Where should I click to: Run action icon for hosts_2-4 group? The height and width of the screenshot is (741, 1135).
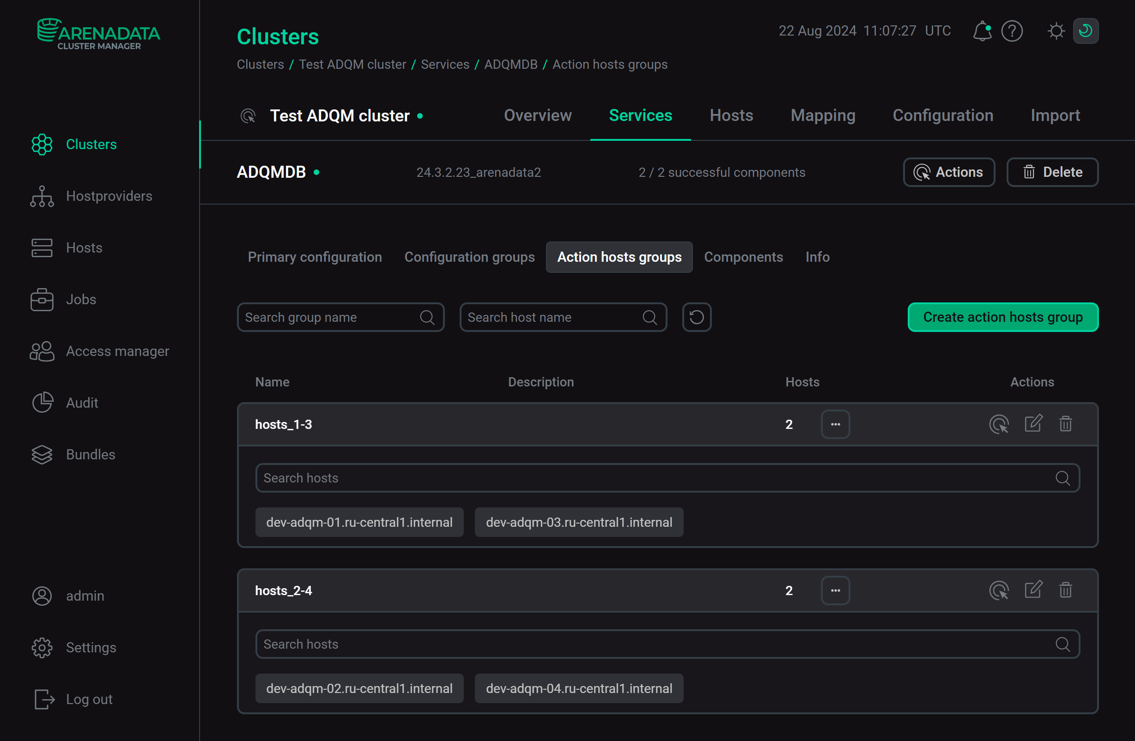[x=999, y=590]
